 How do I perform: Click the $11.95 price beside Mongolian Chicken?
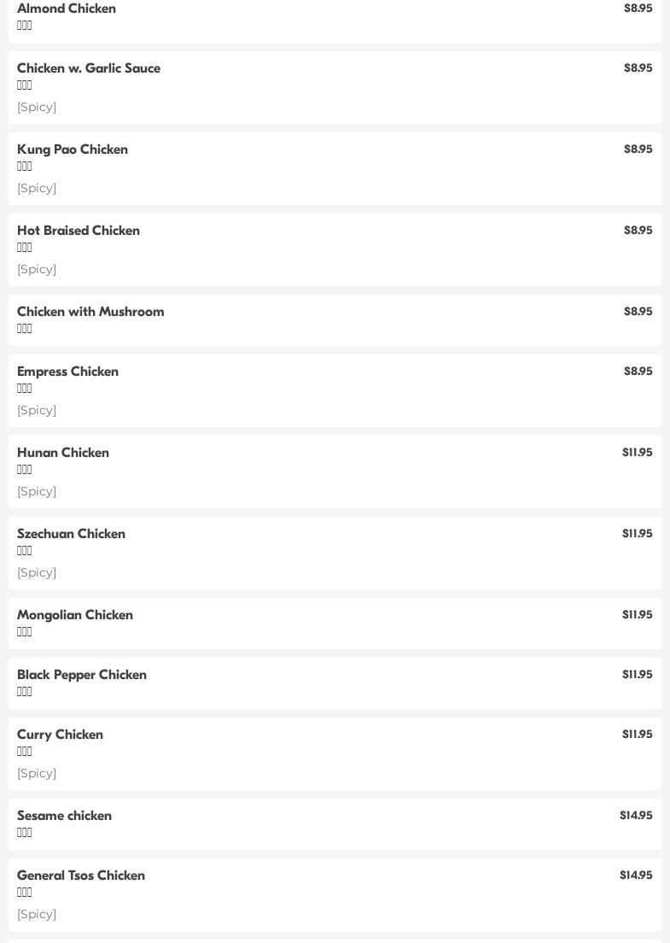tap(637, 615)
